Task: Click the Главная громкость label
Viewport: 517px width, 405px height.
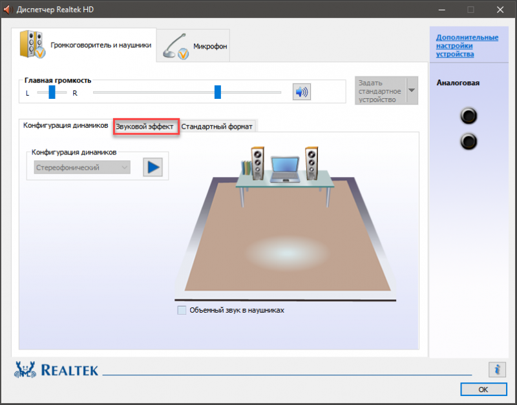Action: point(58,80)
